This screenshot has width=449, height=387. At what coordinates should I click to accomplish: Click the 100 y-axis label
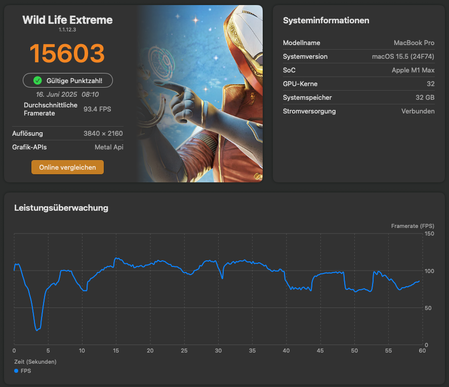point(429,271)
